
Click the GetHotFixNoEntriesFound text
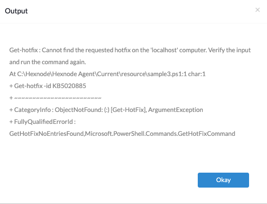[x=46, y=133]
